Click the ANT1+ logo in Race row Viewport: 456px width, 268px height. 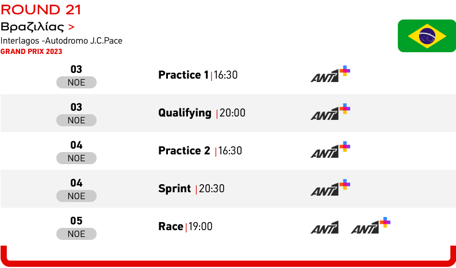[x=371, y=226]
